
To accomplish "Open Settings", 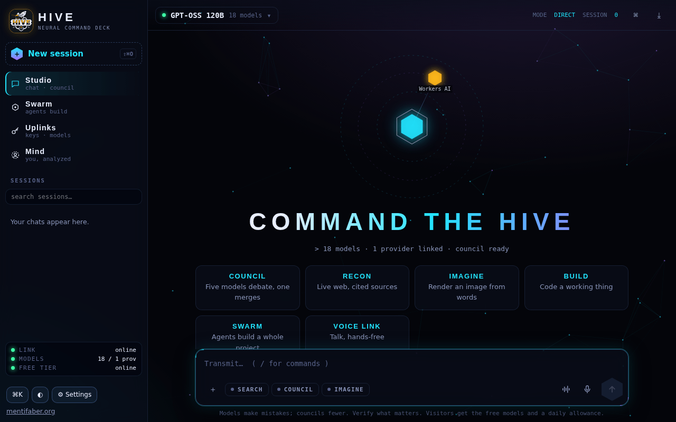I will (x=74, y=395).
